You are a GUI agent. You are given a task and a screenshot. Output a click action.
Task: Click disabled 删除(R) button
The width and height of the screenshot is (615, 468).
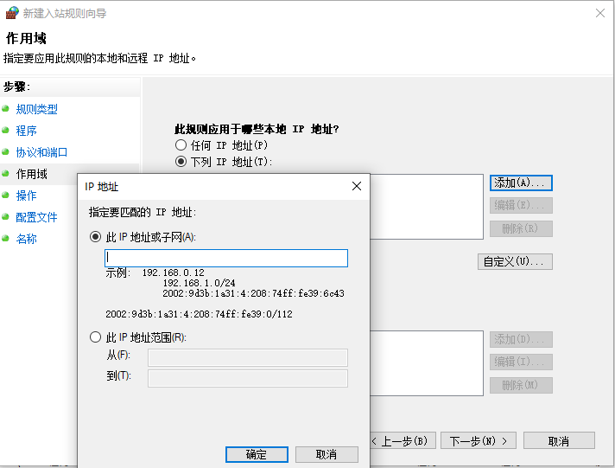point(521,228)
